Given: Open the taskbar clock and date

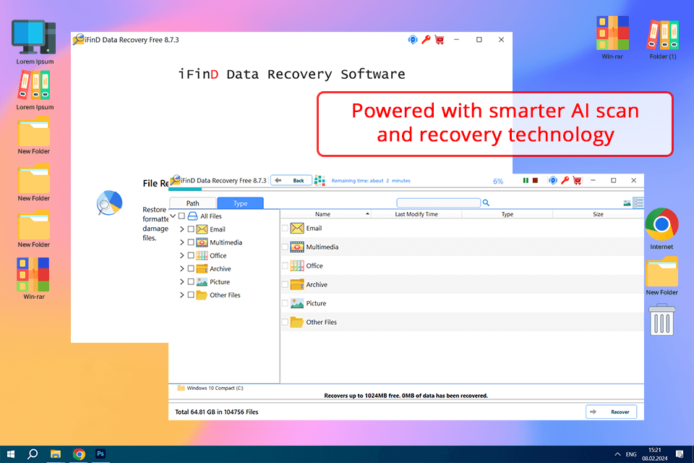Looking at the screenshot, I should (655, 454).
